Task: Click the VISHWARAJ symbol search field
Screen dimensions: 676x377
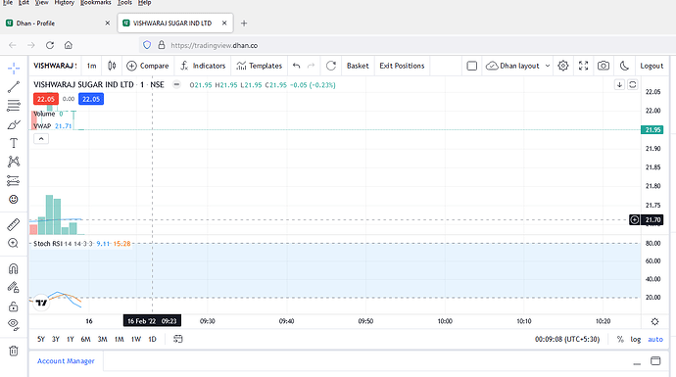Action: (x=55, y=66)
